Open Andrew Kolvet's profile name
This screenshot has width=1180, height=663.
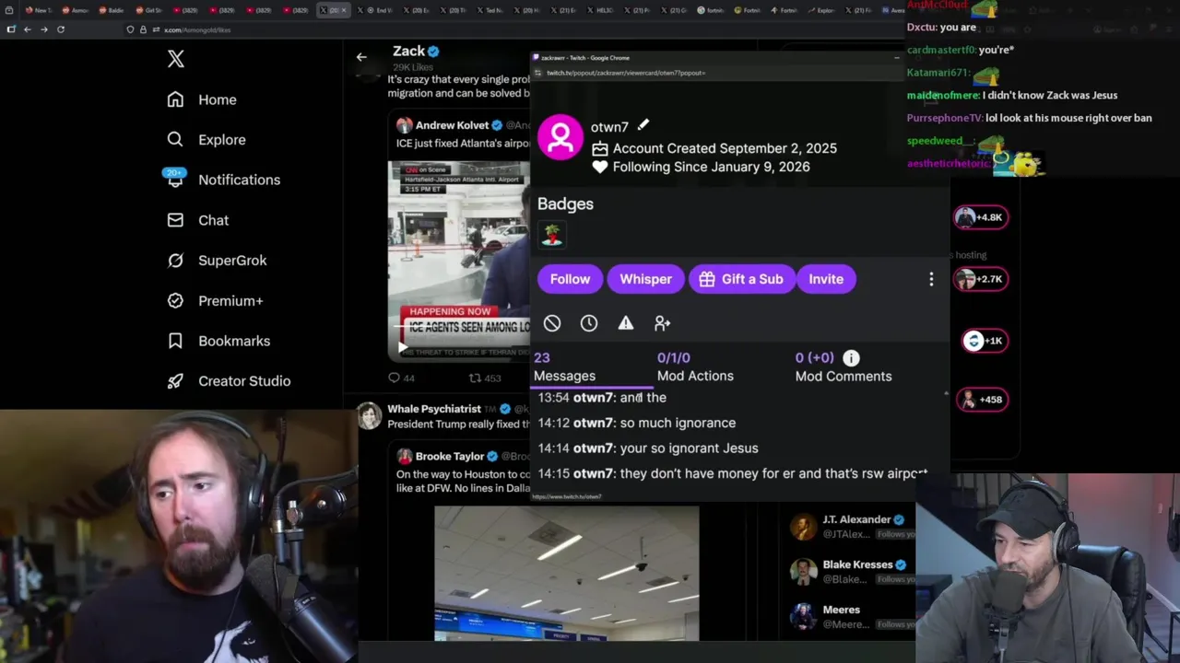click(452, 125)
